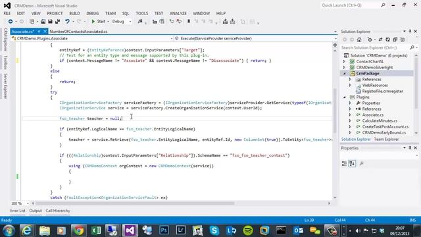Click the Property Pages wrench icon
The image size is (421, 237).
[x=362, y=163]
